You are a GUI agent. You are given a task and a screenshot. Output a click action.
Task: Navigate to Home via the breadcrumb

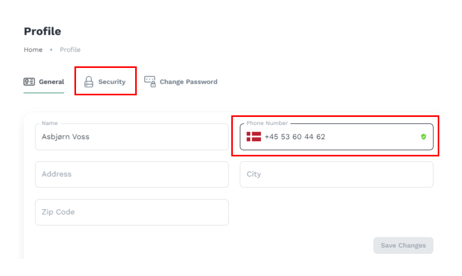tap(33, 50)
